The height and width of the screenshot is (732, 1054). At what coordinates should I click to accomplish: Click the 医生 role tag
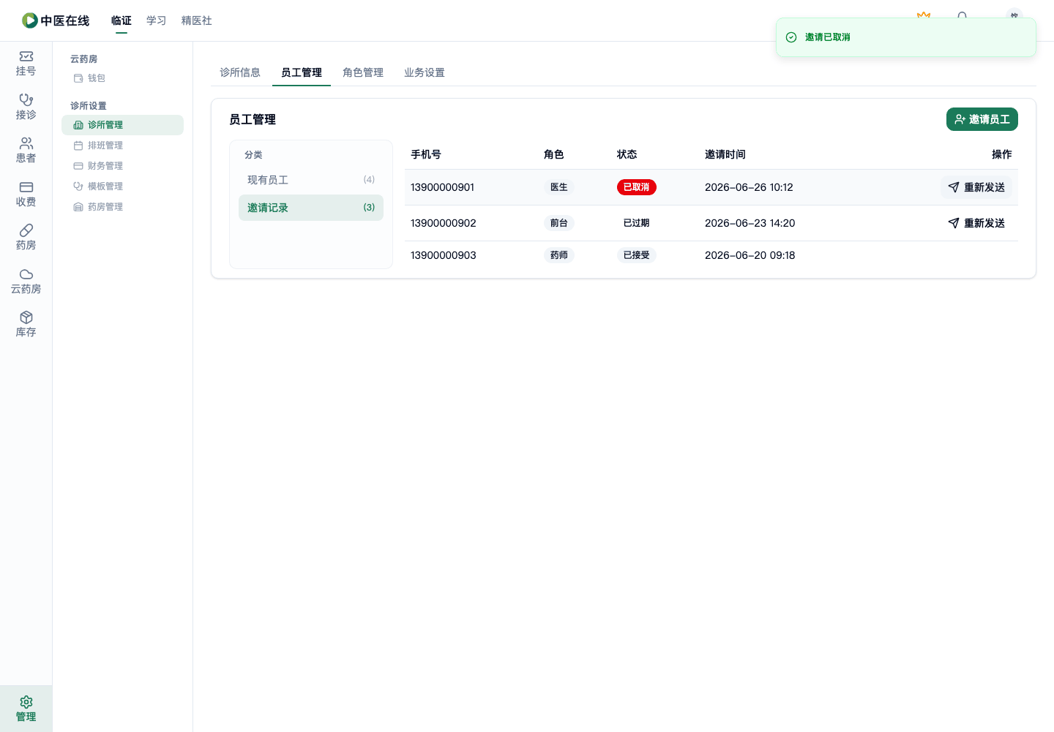[559, 187]
